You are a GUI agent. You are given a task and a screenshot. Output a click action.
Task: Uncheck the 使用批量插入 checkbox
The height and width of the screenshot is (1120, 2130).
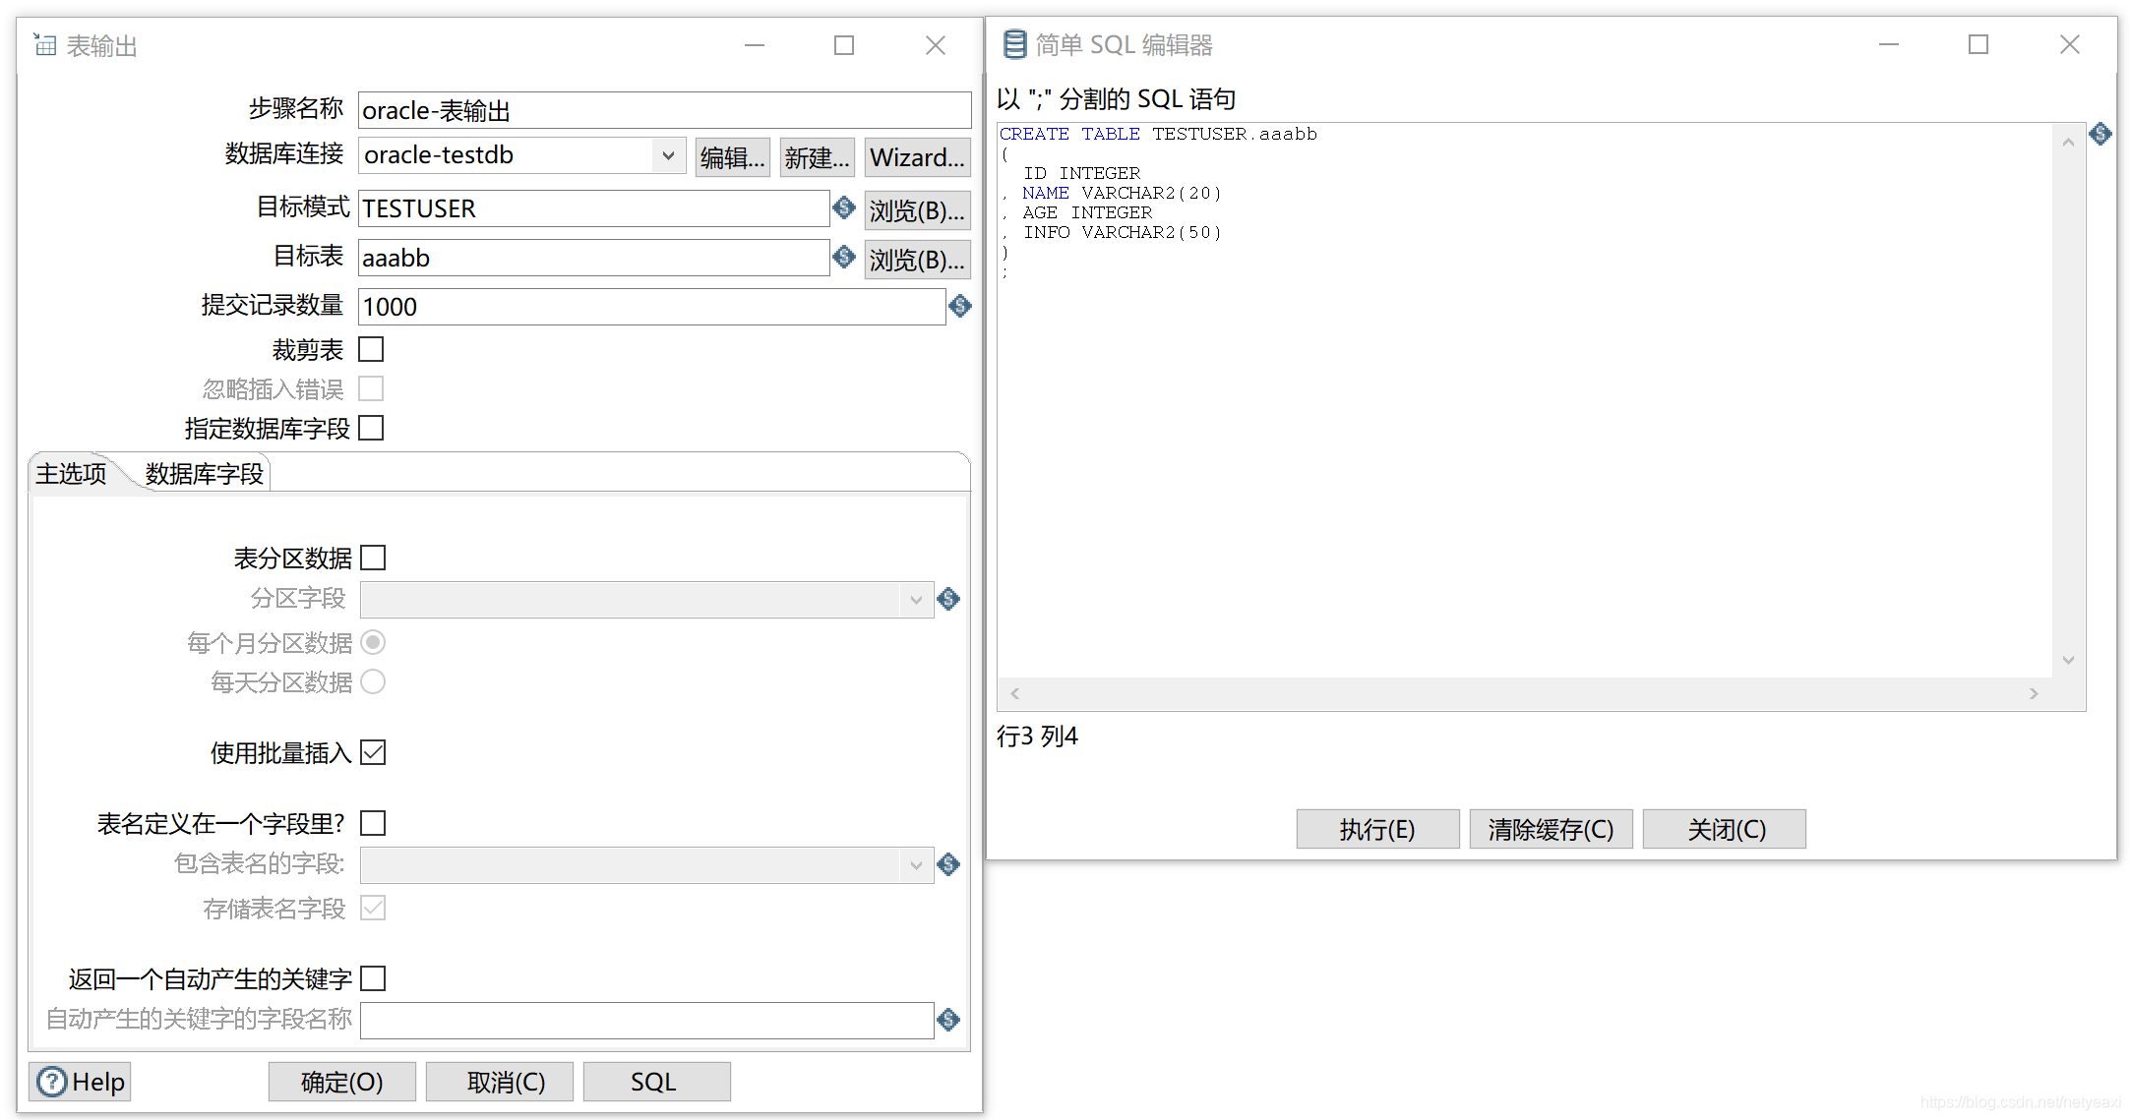373,752
